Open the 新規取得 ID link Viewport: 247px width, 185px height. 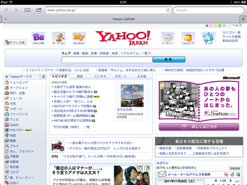(x=188, y=168)
